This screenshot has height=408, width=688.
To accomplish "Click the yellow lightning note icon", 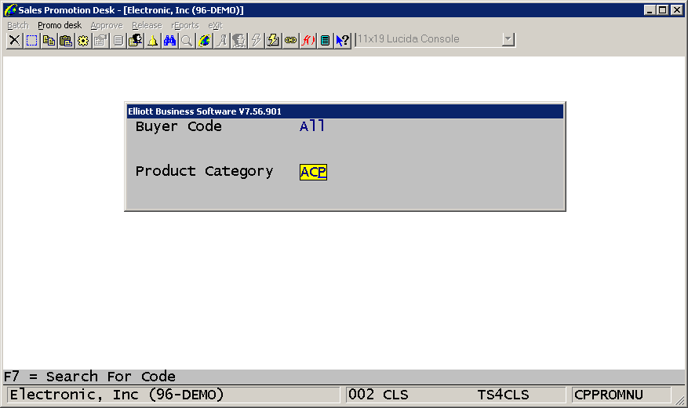I will [273, 40].
